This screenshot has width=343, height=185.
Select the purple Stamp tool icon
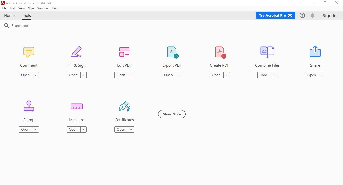pyautogui.click(x=29, y=106)
